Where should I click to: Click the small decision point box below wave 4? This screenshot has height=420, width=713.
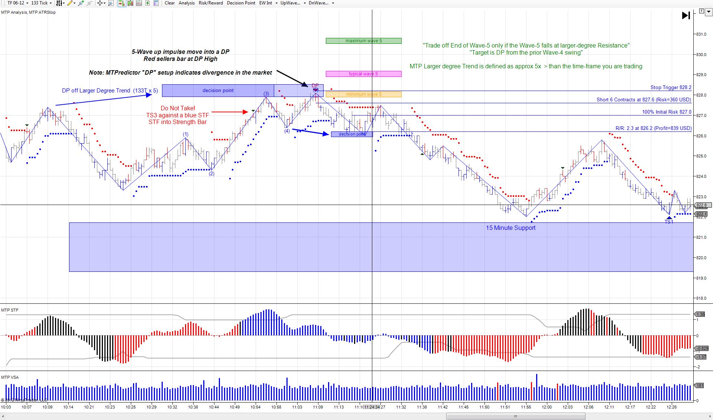point(351,134)
